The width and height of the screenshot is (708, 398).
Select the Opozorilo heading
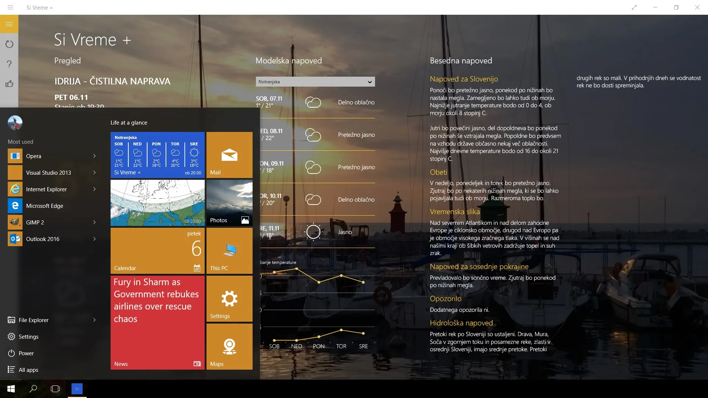(x=445, y=298)
